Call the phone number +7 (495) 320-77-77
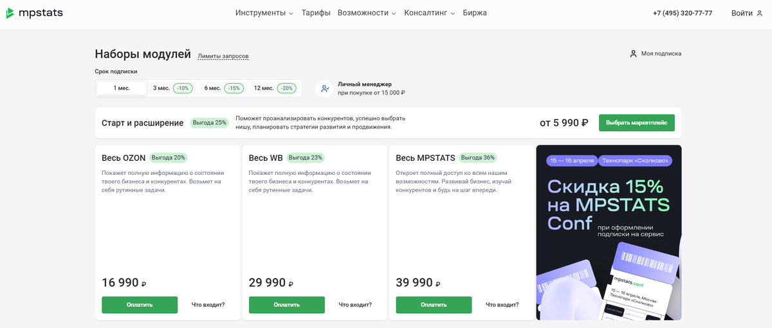The image size is (772, 328). [682, 13]
